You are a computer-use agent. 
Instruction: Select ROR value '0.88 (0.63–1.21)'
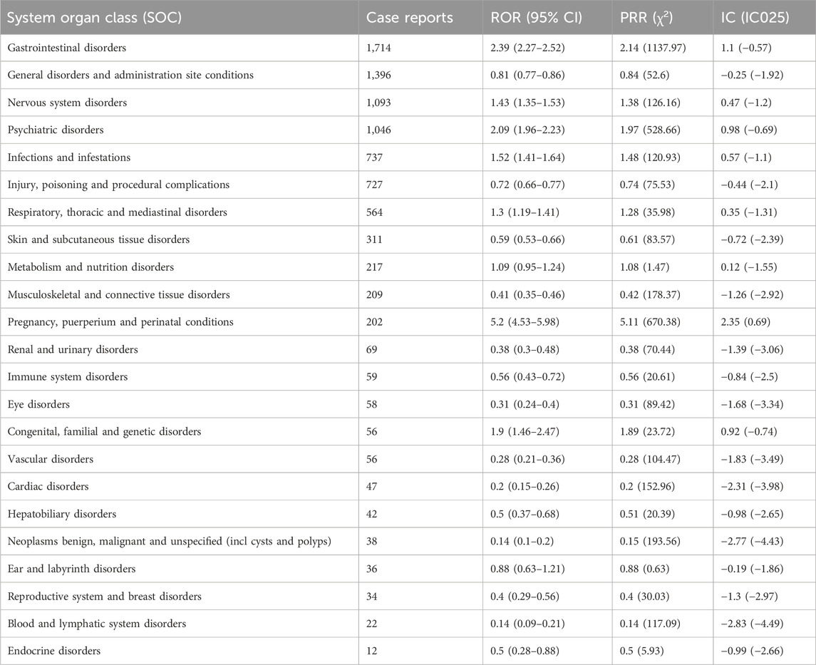527,569
